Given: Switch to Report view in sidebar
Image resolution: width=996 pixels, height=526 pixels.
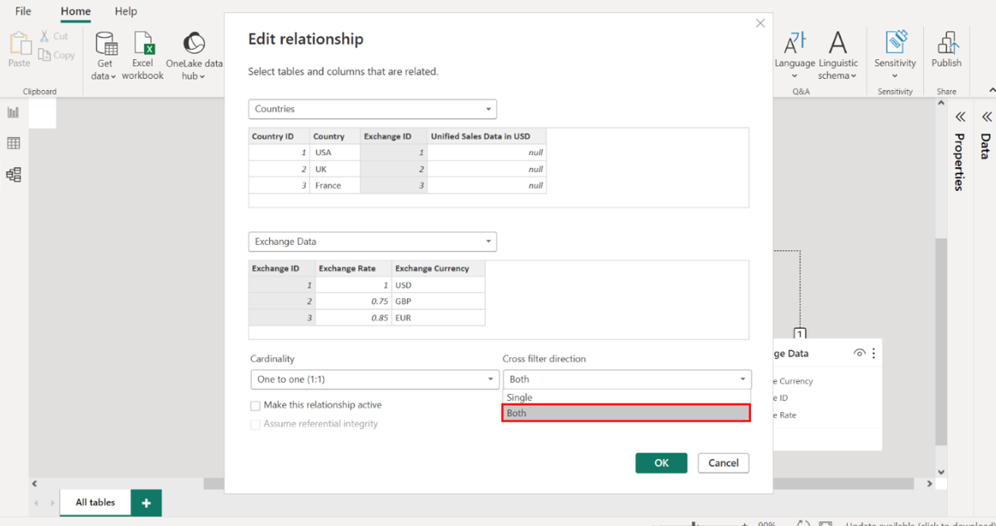Looking at the screenshot, I should 14,112.
